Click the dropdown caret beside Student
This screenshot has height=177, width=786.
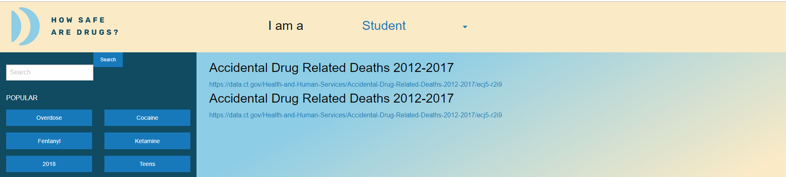465,27
